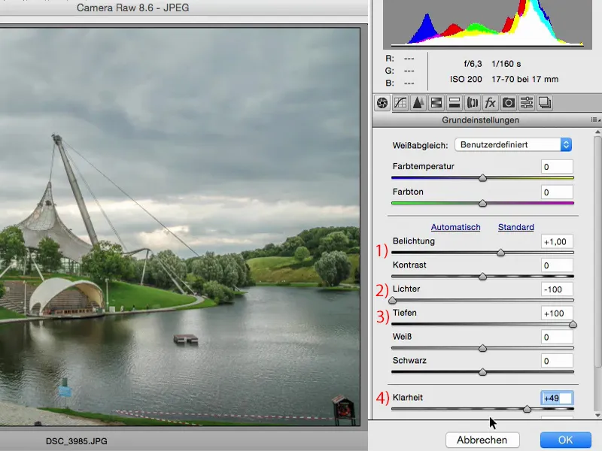Open the Split Toning panel icon

click(x=455, y=103)
